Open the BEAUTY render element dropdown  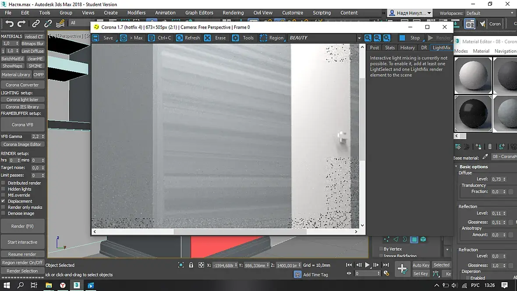tap(325, 38)
